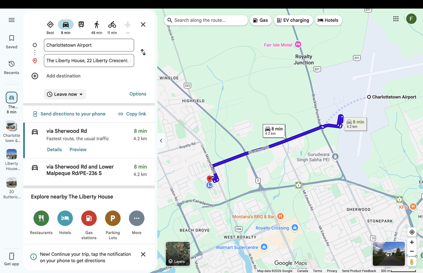Collapse the side panel arrow
The image size is (423, 273).
[161, 141]
